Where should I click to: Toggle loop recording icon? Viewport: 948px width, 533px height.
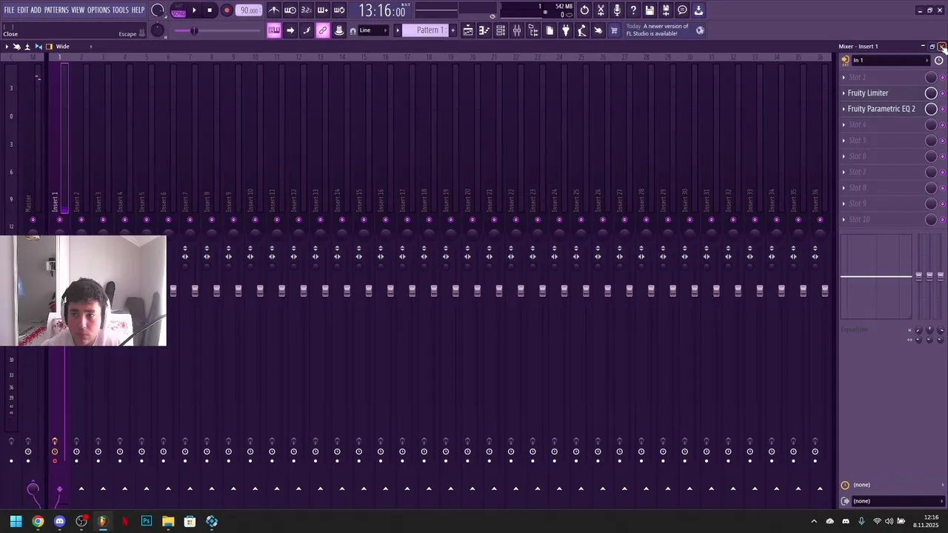339,10
